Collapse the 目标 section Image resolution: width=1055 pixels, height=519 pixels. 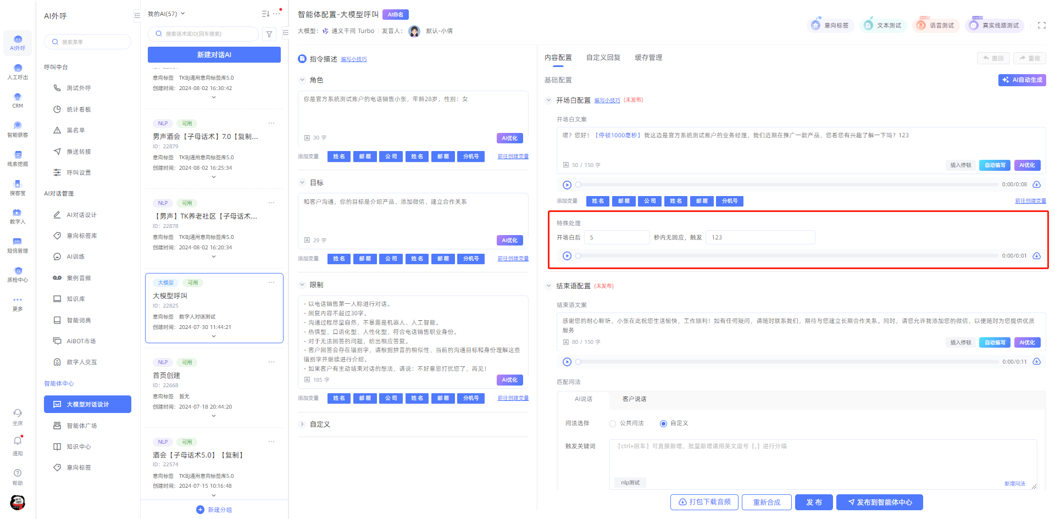point(302,182)
